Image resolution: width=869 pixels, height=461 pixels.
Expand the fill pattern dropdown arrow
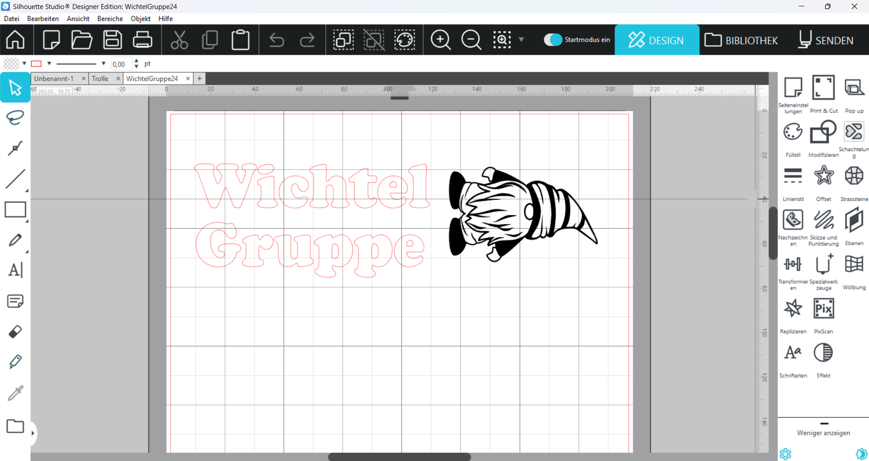(x=24, y=64)
